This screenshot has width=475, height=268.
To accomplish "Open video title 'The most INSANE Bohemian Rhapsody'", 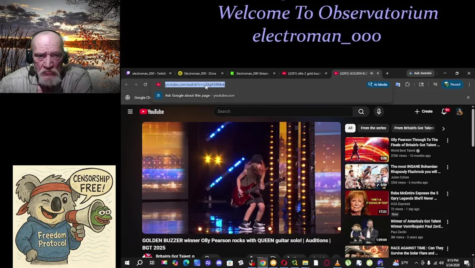I will [415, 169].
